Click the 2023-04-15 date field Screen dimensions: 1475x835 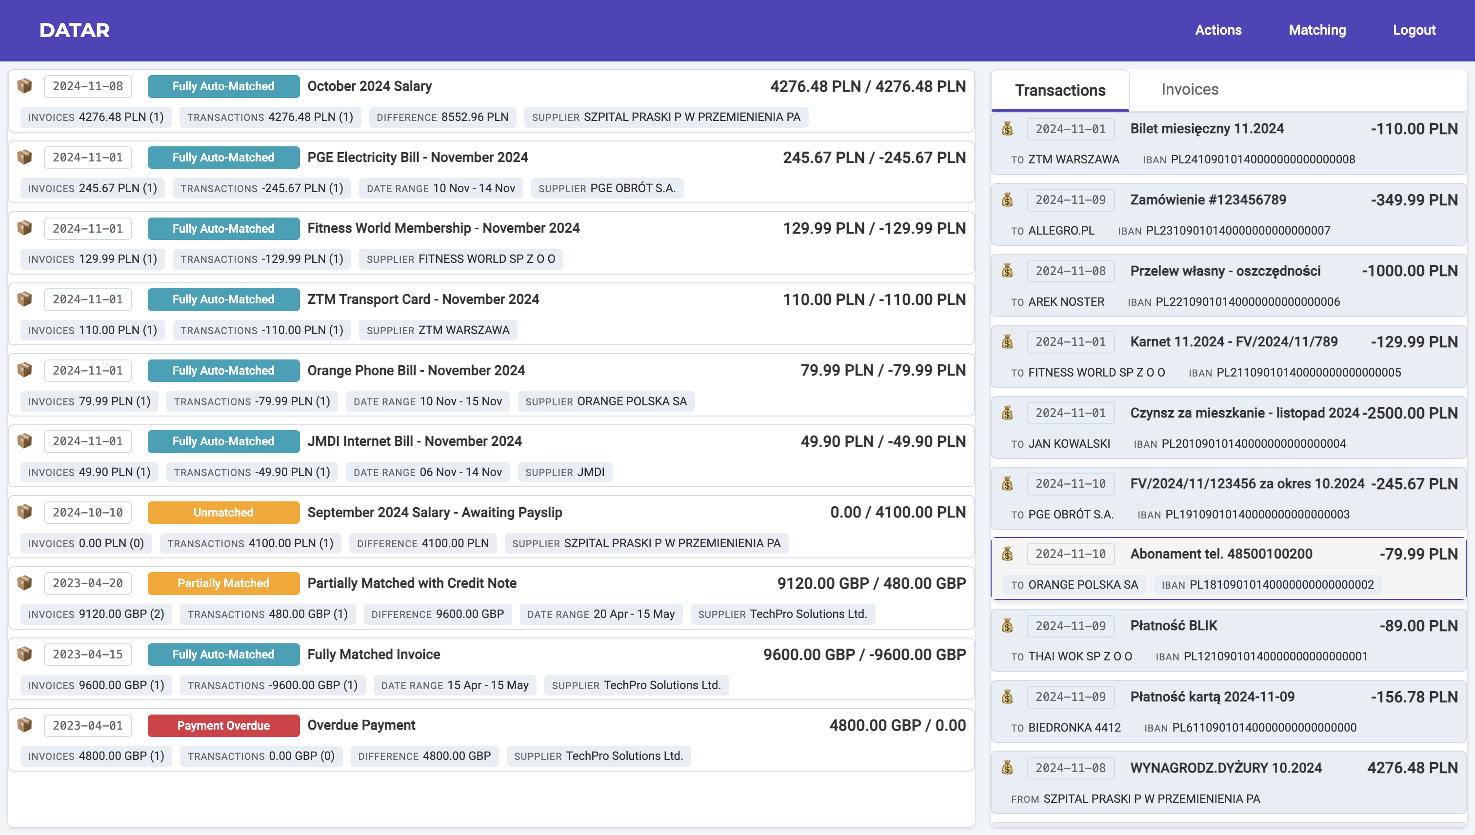click(x=88, y=655)
